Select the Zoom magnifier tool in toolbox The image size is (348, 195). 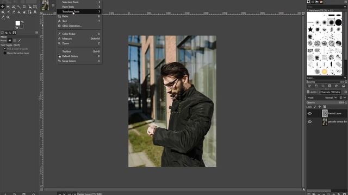pos(8,17)
